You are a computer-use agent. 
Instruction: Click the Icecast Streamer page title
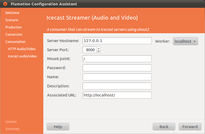(92, 18)
